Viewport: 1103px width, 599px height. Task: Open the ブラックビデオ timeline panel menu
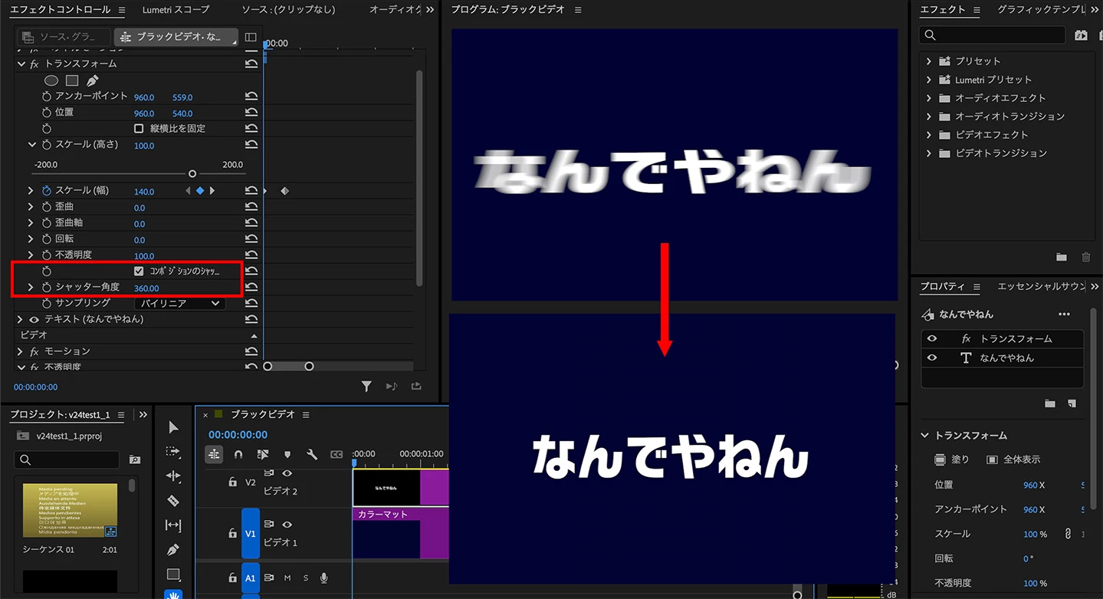306,415
